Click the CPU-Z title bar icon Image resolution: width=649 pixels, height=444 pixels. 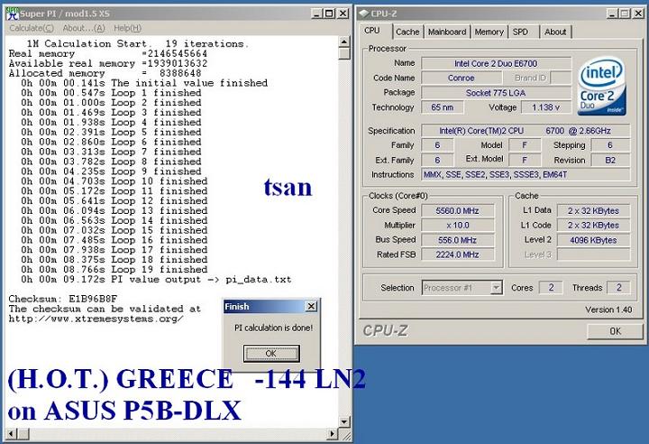[364, 14]
